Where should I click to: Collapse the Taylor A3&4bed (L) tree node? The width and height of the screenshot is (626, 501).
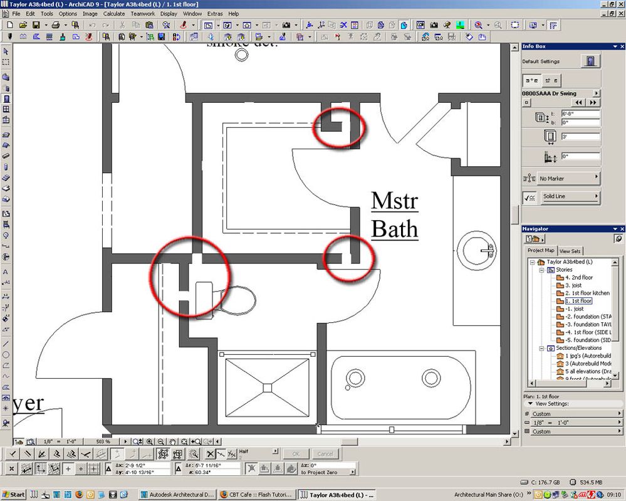(532, 262)
